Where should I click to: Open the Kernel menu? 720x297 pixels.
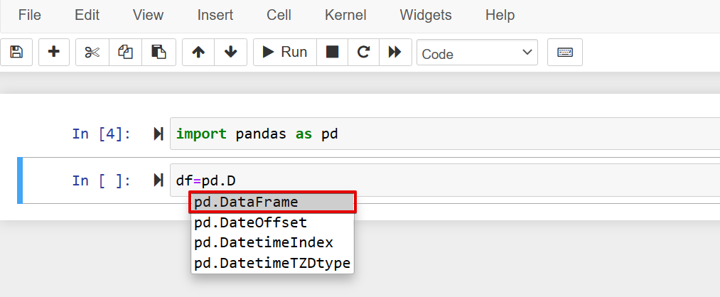click(345, 15)
